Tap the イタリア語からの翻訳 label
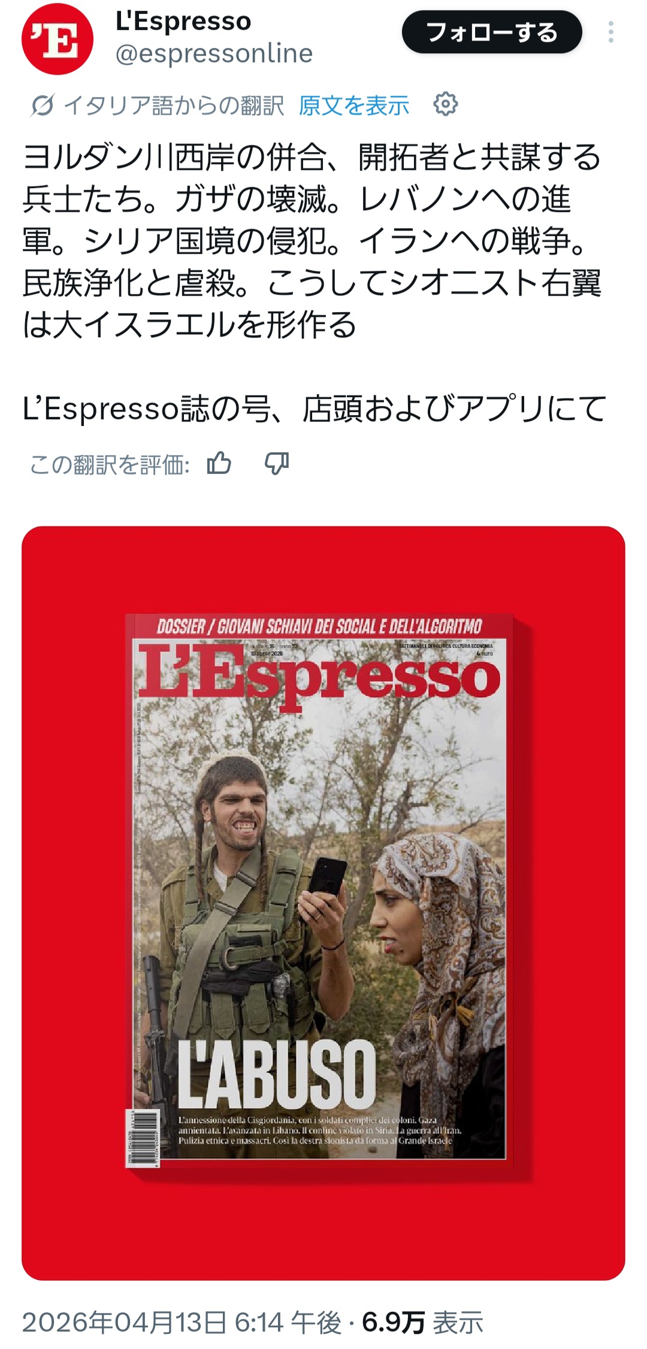647x1349 pixels. [x=174, y=105]
